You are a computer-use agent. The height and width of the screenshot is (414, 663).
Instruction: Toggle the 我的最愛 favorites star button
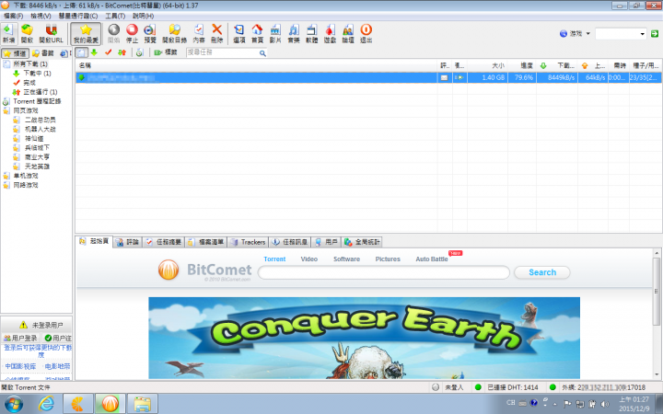[86, 33]
